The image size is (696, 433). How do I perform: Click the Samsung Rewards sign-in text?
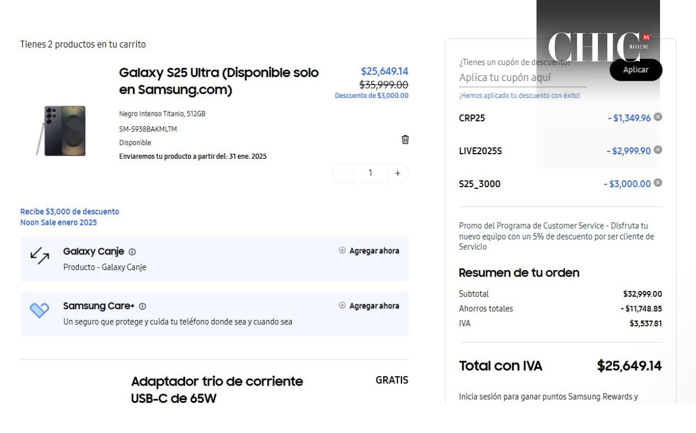(x=548, y=397)
